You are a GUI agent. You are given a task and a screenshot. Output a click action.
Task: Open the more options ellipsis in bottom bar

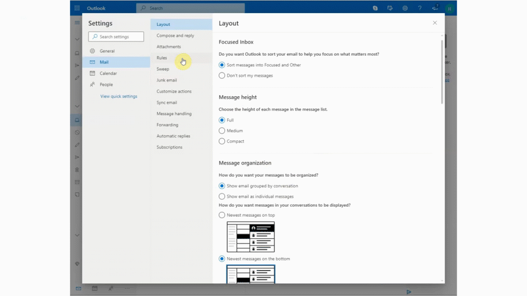(127, 288)
